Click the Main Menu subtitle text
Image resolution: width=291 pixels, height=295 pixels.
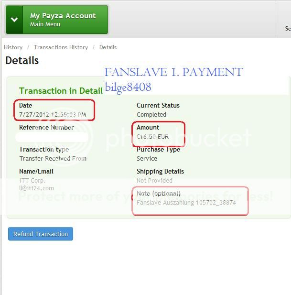[45, 24]
